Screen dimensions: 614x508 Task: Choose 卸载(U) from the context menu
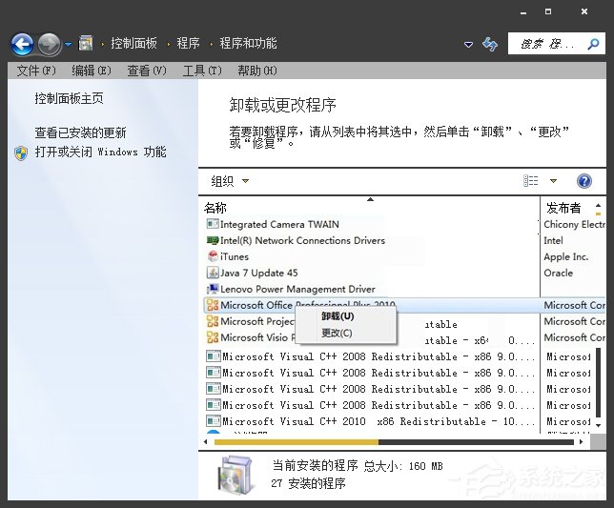pos(338,316)
